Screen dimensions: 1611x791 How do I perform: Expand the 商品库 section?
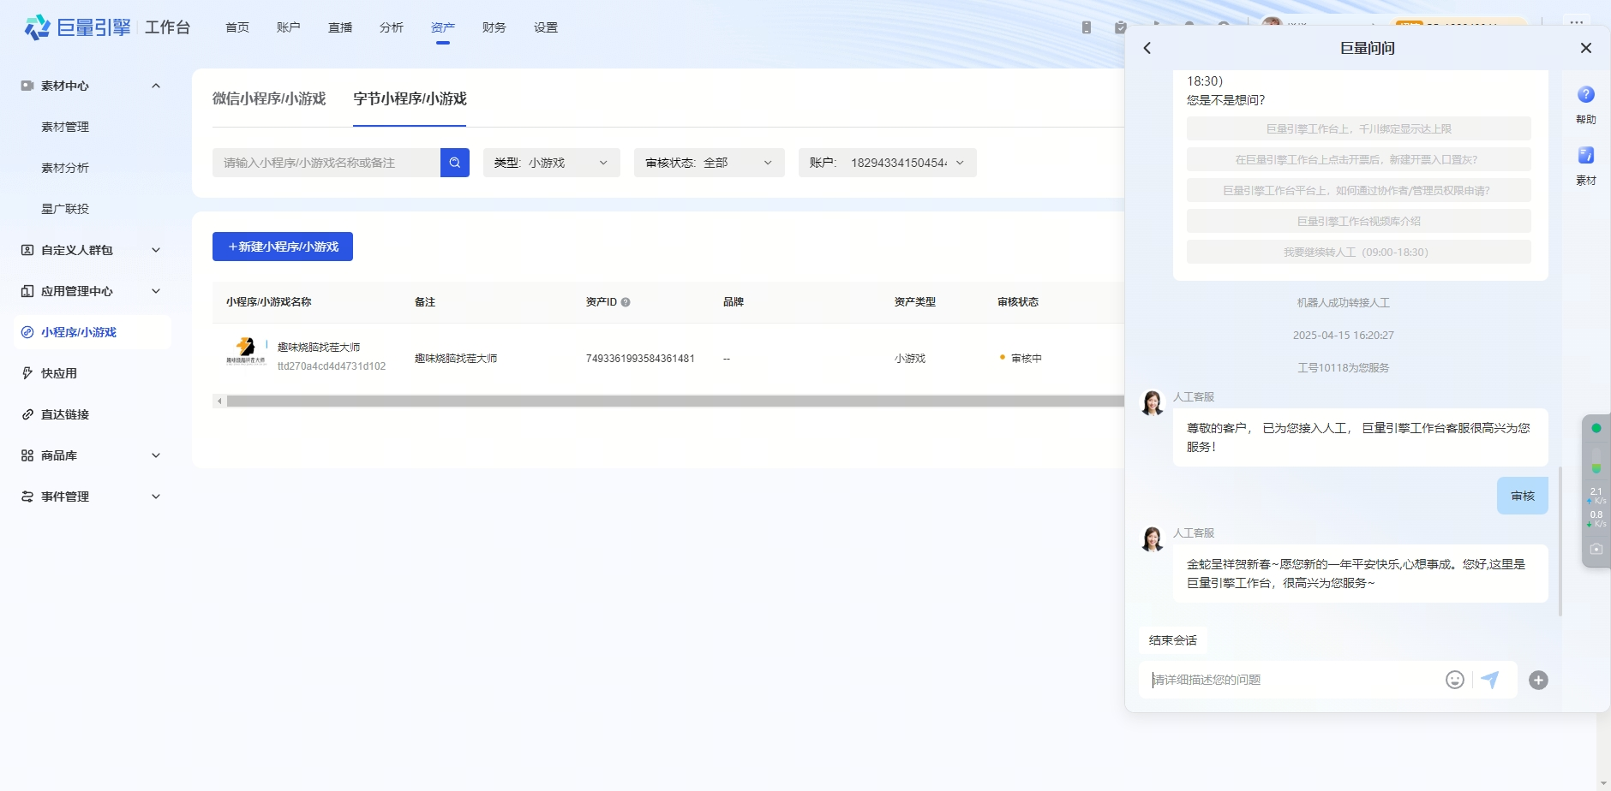(156, 455)
